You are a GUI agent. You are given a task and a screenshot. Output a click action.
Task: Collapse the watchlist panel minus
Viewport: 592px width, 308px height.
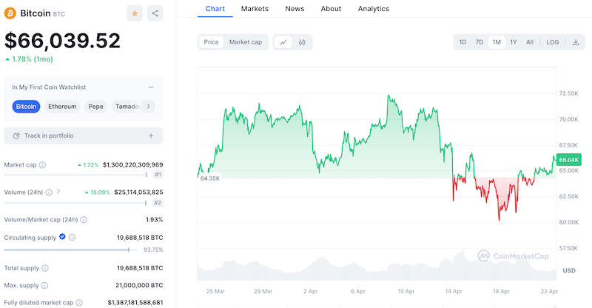(151, 87)
